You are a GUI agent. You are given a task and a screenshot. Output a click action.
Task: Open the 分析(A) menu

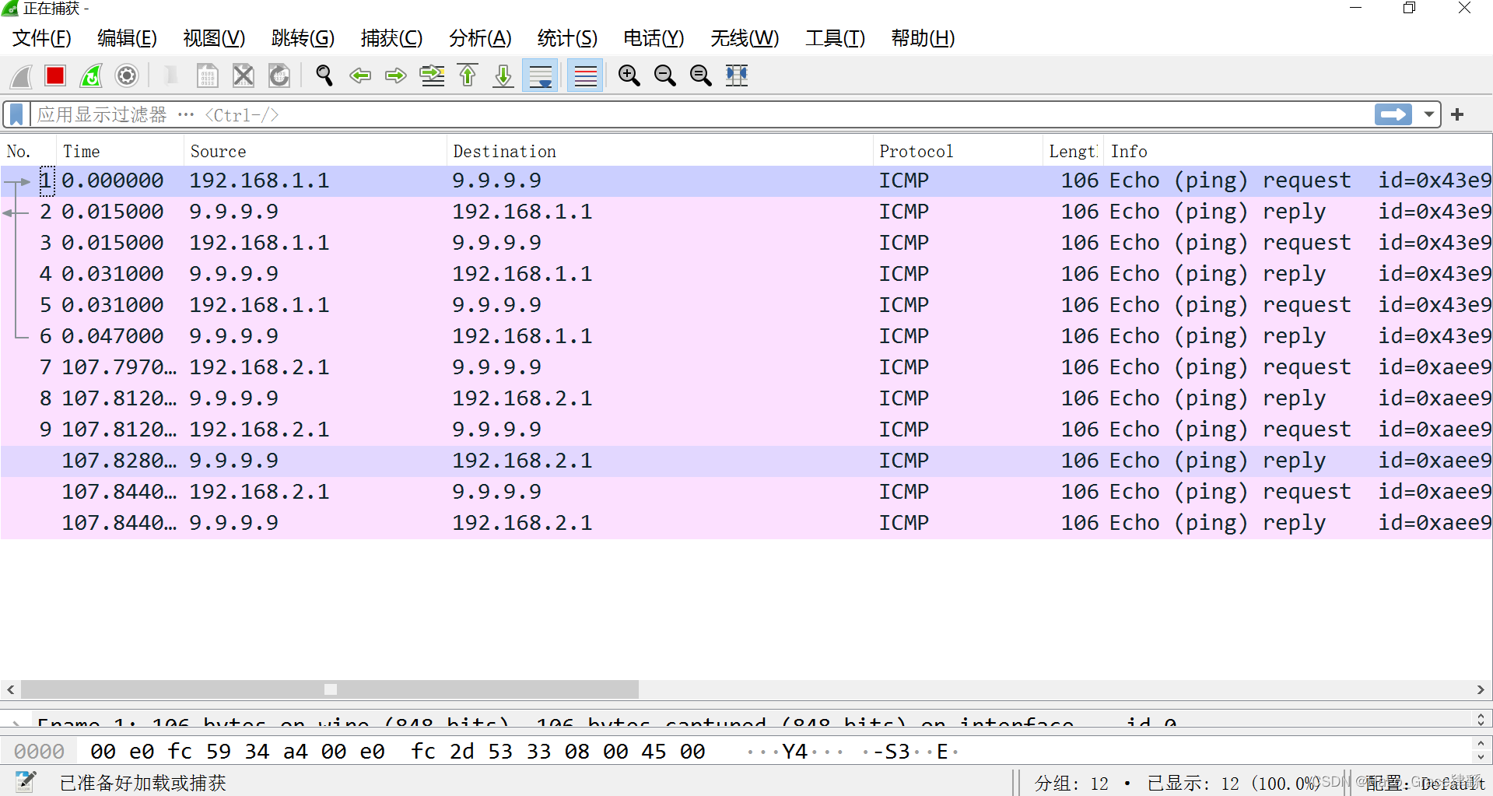click(480, 38)
